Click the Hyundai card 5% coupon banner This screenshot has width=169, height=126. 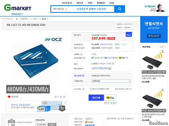point(37,106)
